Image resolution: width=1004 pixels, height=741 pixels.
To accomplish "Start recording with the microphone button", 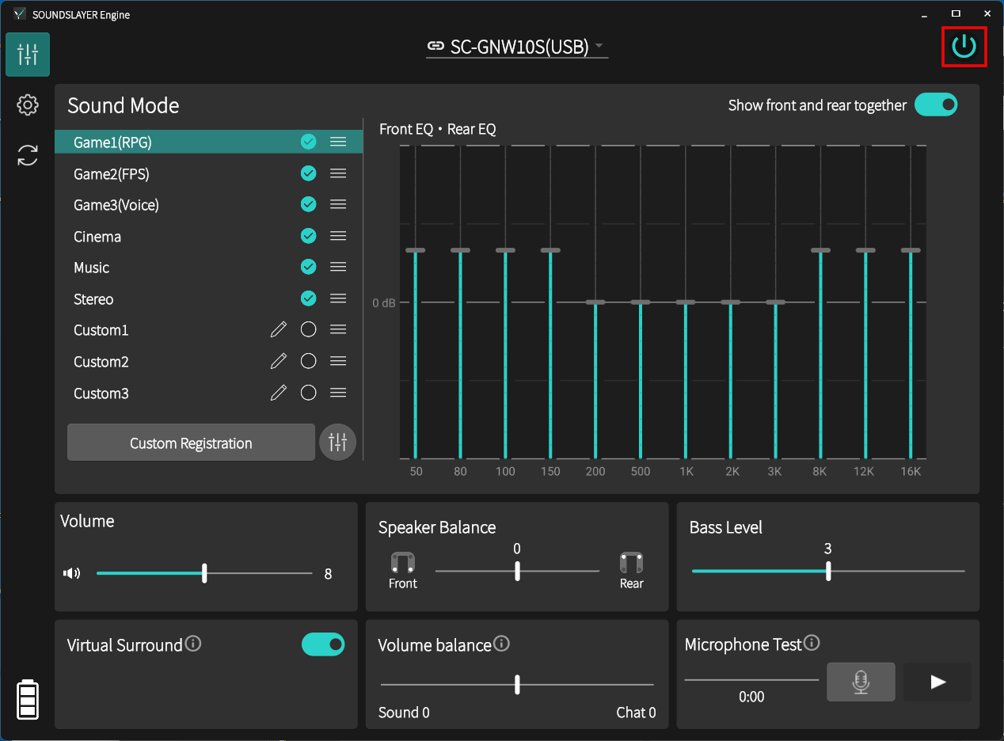I will (861, 682).
